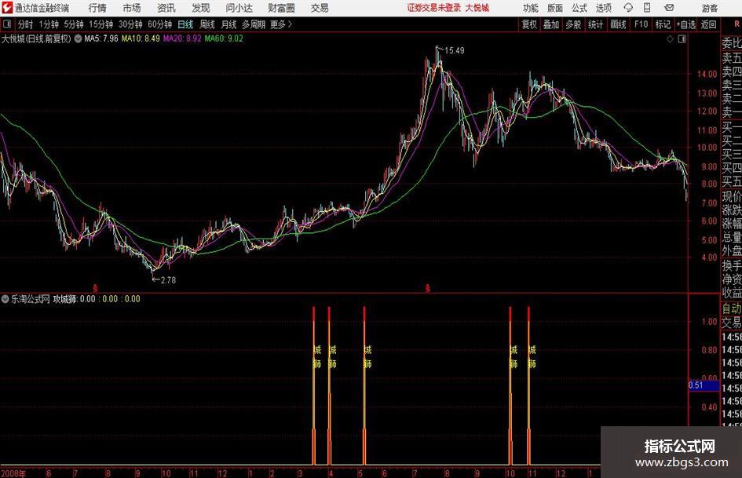Click the mobile phone icon

pos(647,8)
